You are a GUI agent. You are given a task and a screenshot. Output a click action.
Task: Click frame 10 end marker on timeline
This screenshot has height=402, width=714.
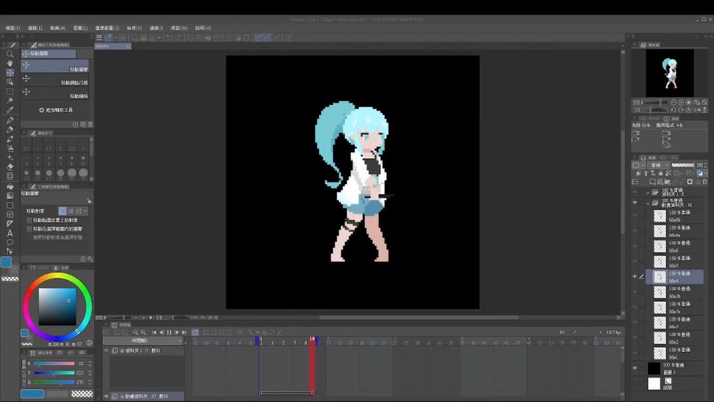[x=312, y=340]
